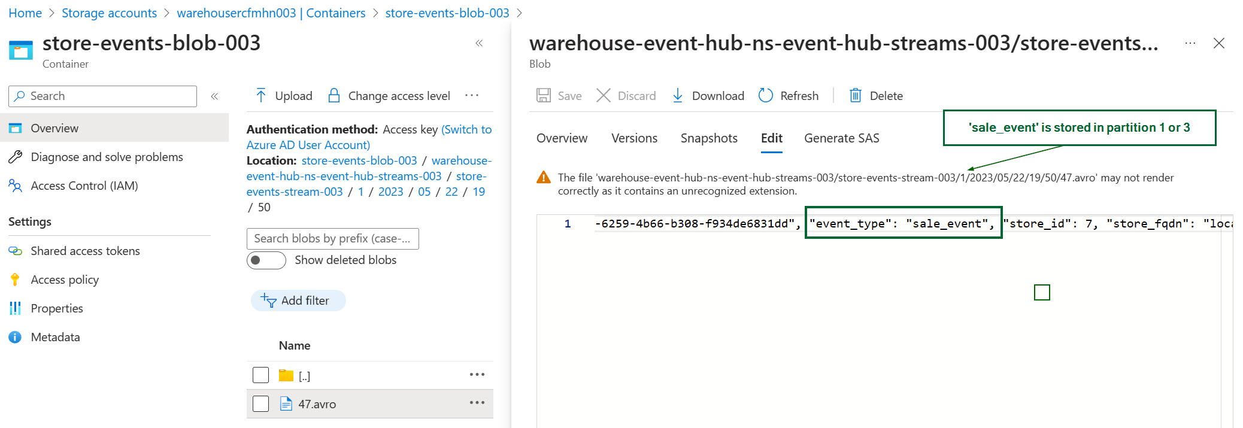Open Overview in the sidebar
This screenshot has height=428, width=1243.
pyautogui.click(x=114, y=128)
